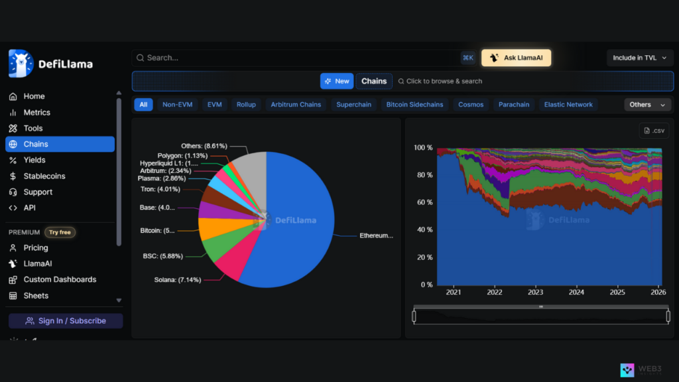The height and width of the screenshot is (382, 679).
Task: Click the timeline range slider's left handle
Action: pos(414,316)
